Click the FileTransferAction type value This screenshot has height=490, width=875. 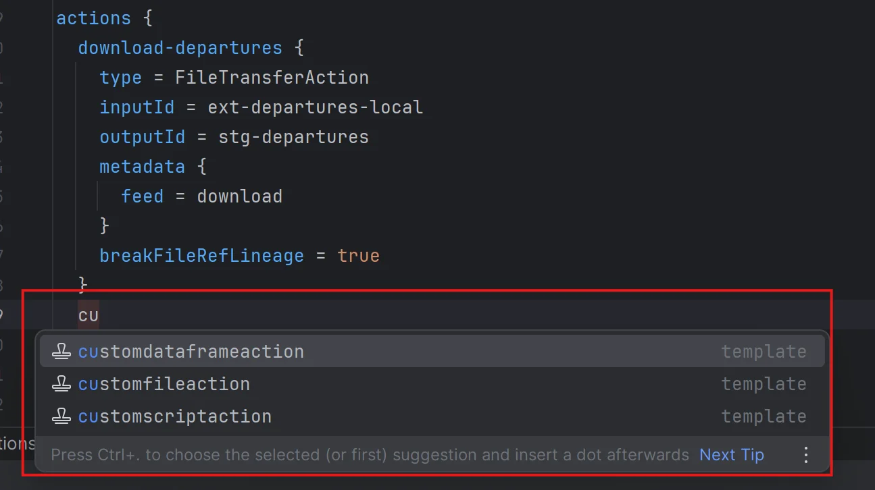[x=272, y=77]
